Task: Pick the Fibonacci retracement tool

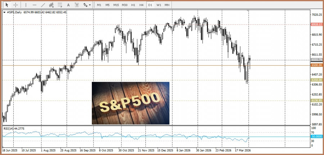Action: click(x=60, y=5)
